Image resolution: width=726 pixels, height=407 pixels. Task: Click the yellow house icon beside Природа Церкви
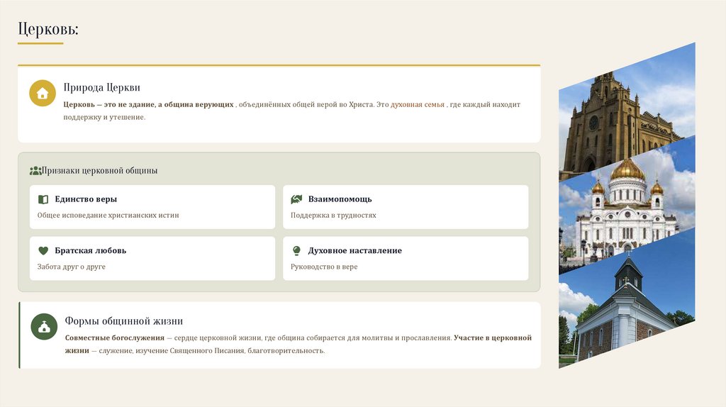coord(43,93)
